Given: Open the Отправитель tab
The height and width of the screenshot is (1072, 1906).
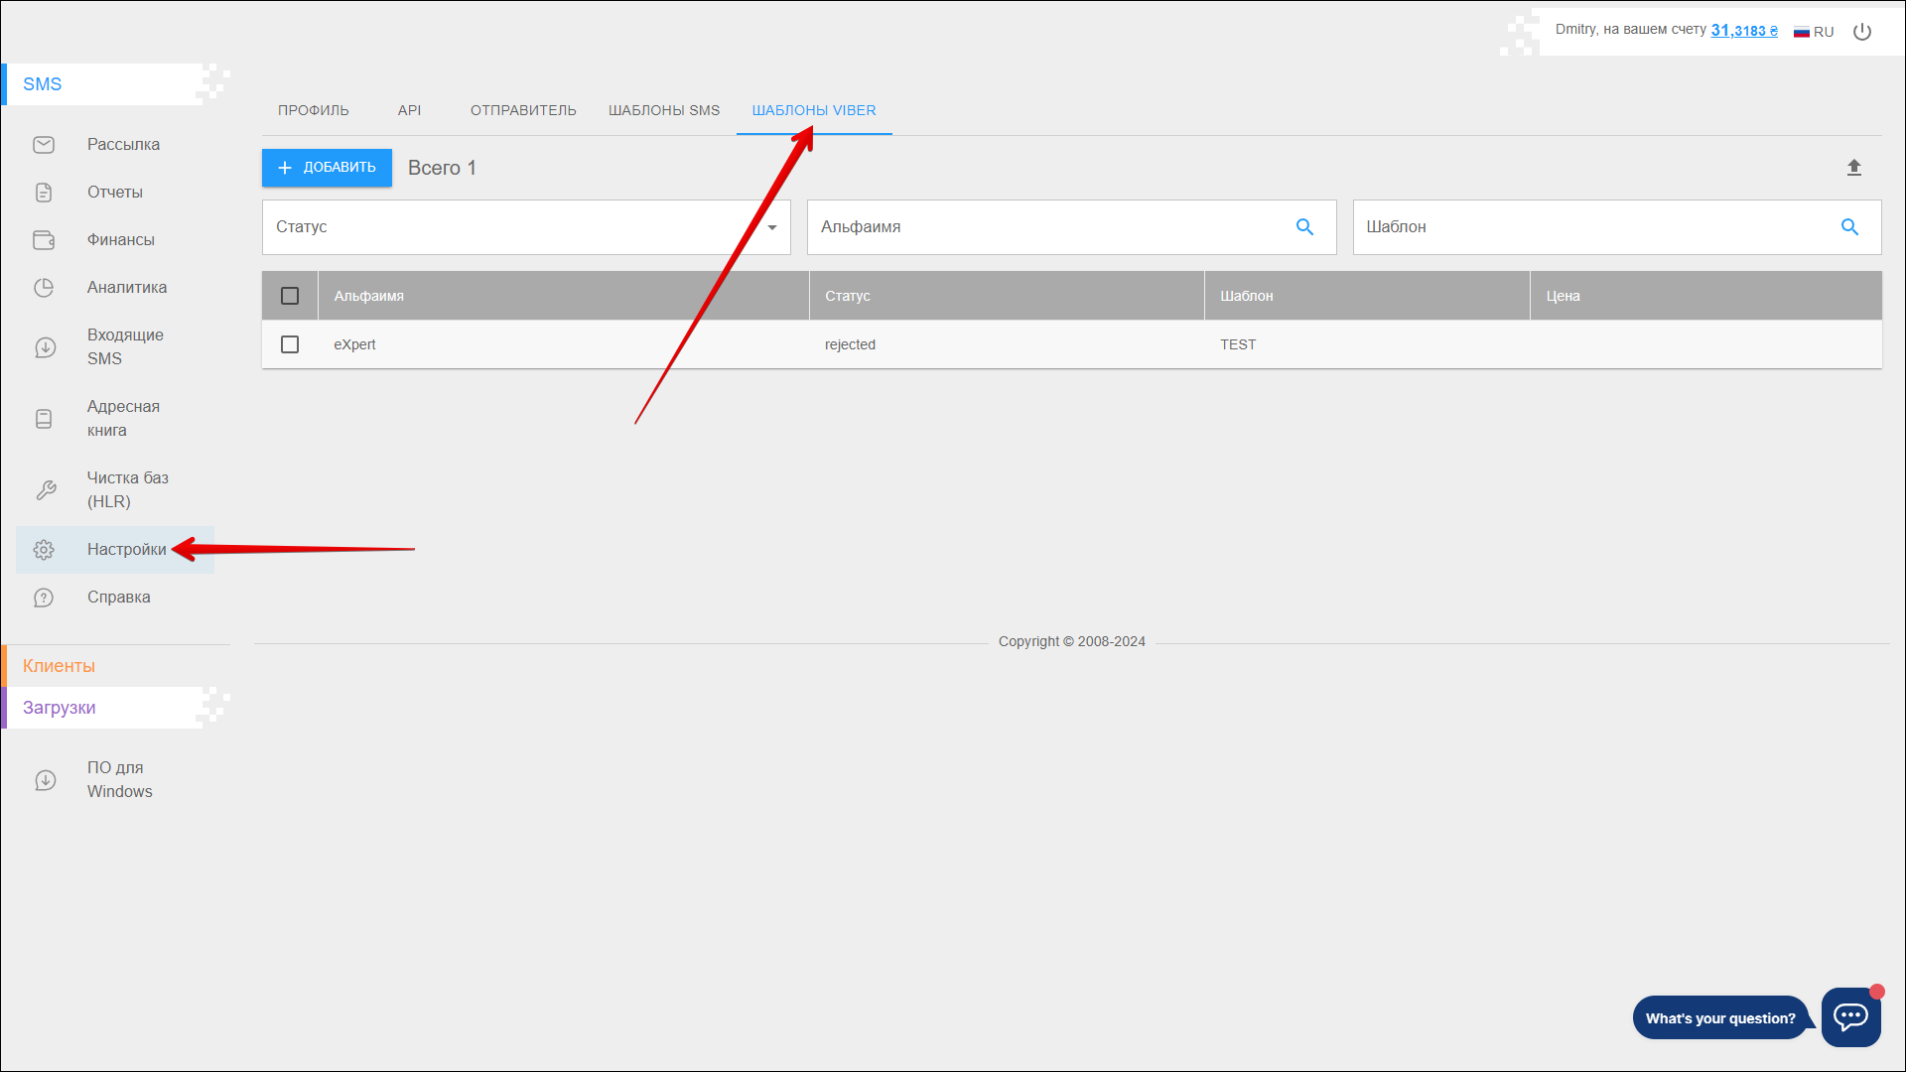Looking at the screenshot, I should coord(523,110).
